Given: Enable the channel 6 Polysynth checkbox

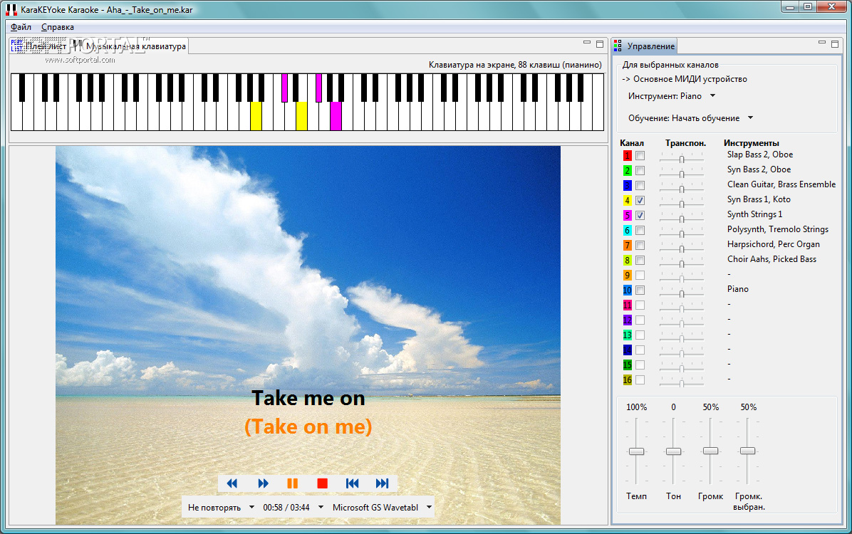Looking at the screenshot, I should coord(640,230).
